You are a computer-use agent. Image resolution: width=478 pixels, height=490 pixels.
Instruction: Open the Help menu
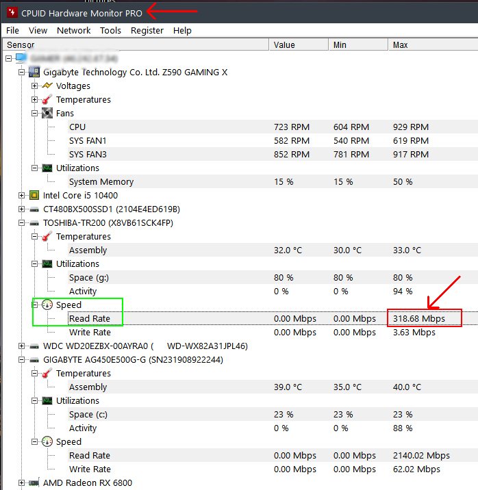[182, 31]
